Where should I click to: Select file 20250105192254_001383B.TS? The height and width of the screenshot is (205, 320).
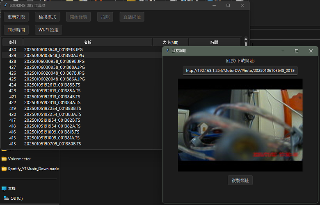click(53, 109)
